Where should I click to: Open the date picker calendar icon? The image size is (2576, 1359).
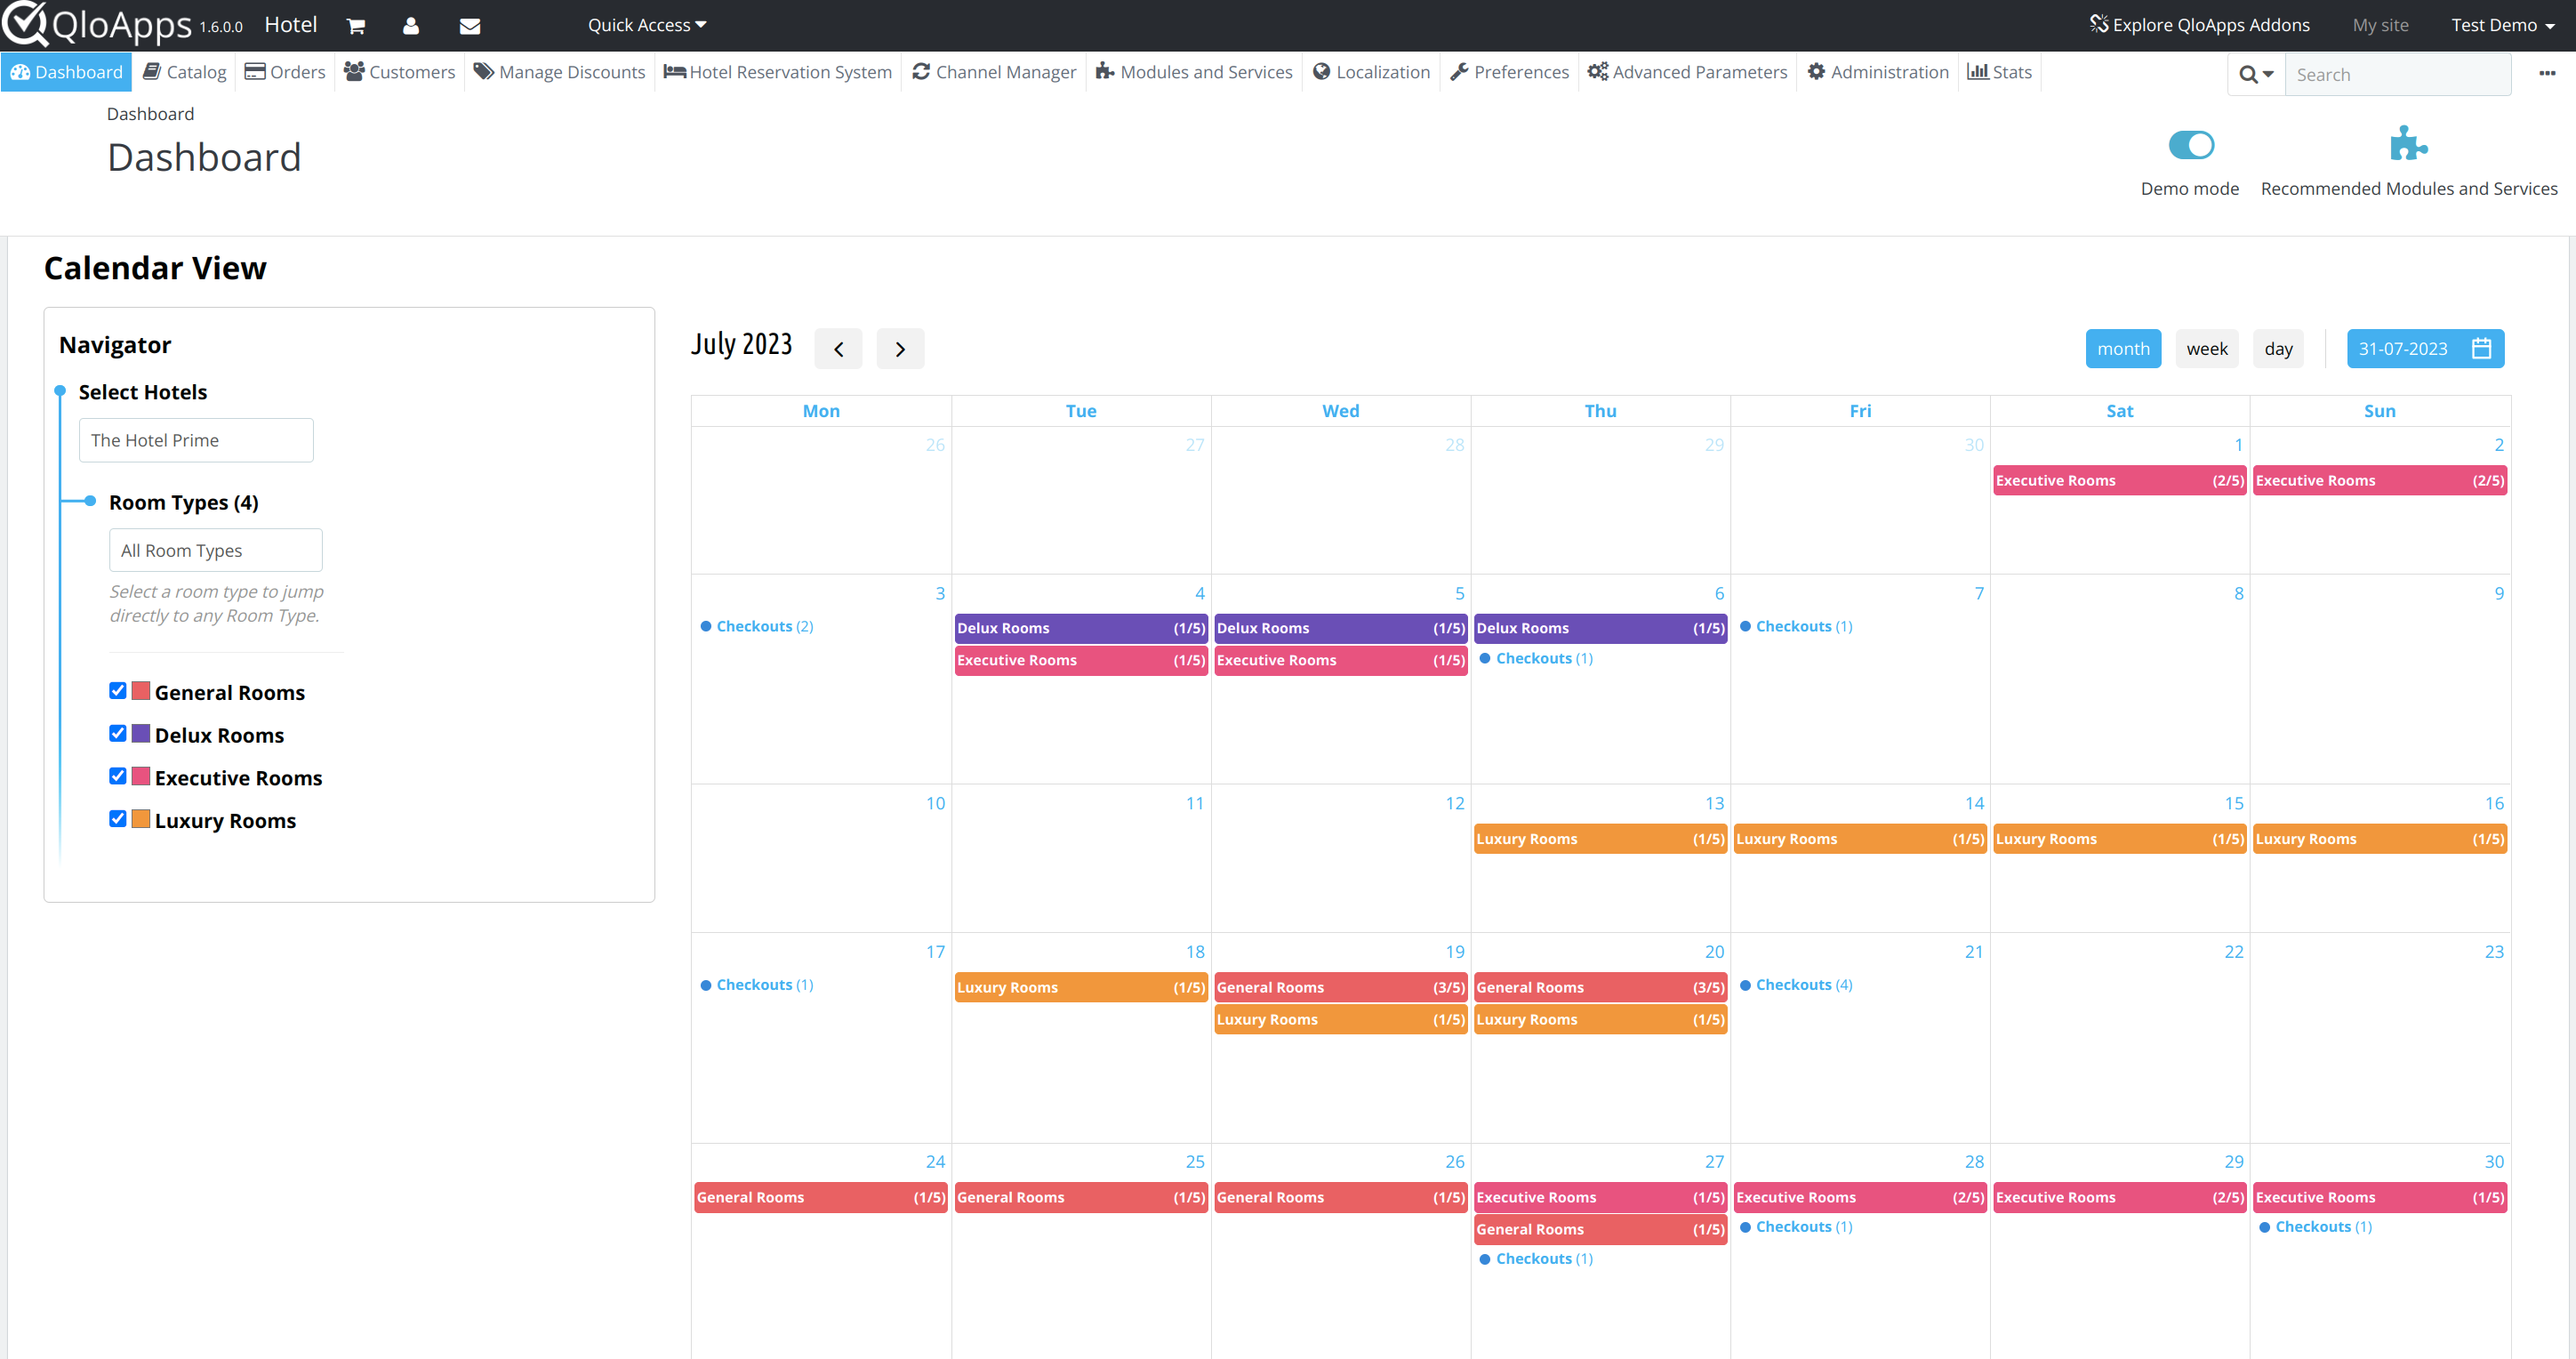point(2481,348)
